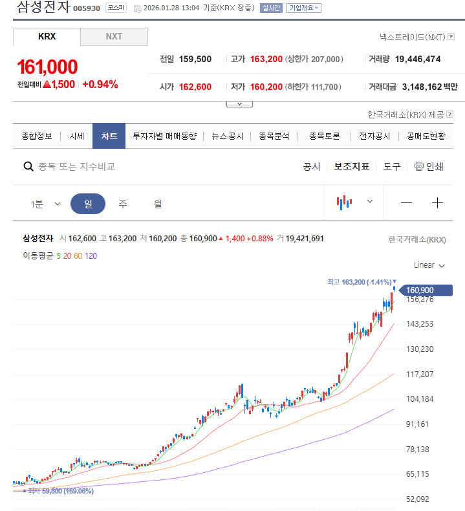Viewport: 465px width, 511px height.
Task: Open the 기업개요 dropdown
Action: (x=304, y=8)
